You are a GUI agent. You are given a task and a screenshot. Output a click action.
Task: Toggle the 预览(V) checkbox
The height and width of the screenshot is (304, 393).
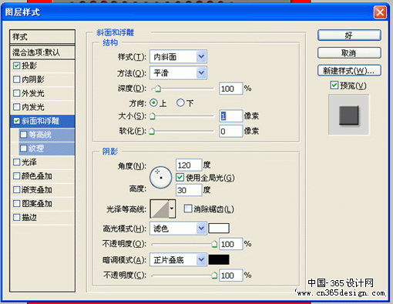(x=334, y=85)
